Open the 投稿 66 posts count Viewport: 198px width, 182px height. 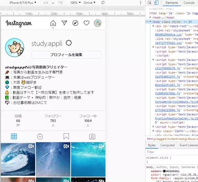coord(18,121)
